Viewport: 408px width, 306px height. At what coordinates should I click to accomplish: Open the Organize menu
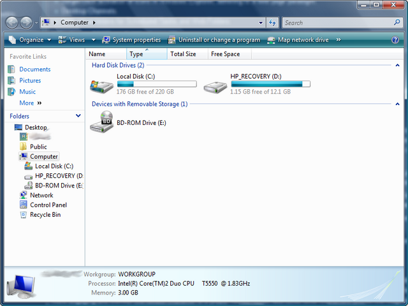[30, 40]
